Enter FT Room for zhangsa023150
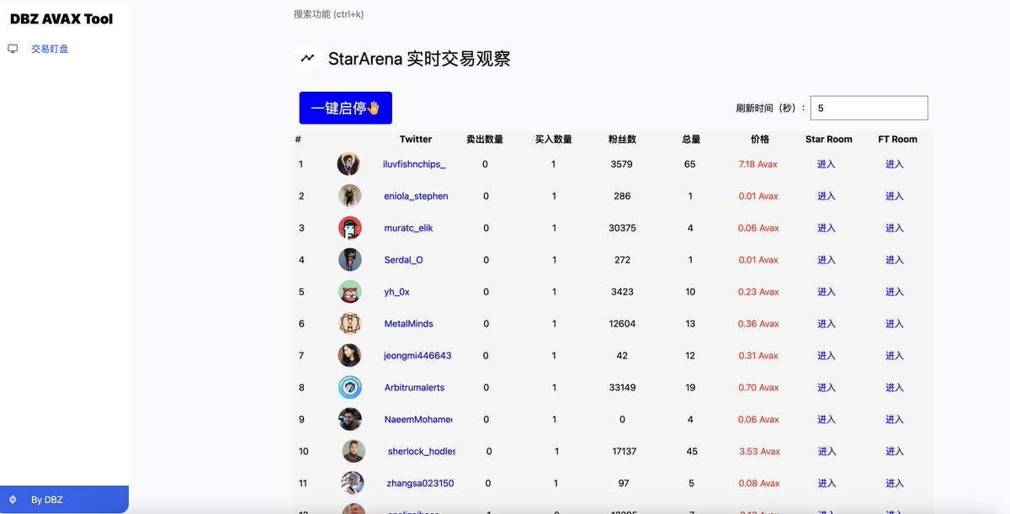This screenshot has width=1010, height=514. click(894, 484)
